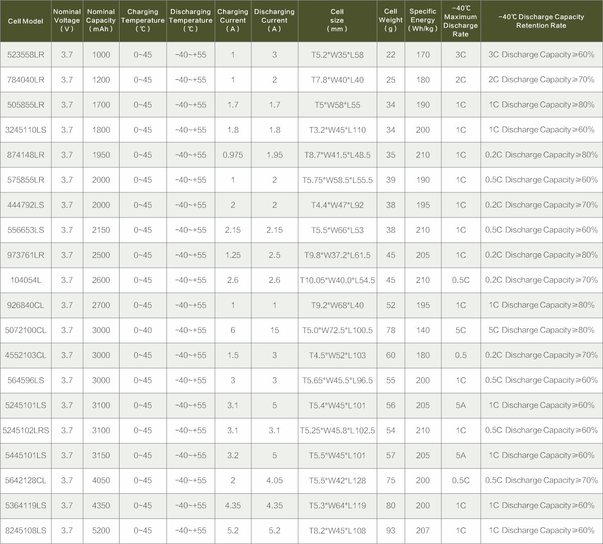This screenshot has width=603, height=544.
Task: Click maximum discharge rate 3C
Action: 461,55
